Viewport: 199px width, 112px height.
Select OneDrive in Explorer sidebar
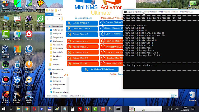pyautogui.click(x=54, y=65)
